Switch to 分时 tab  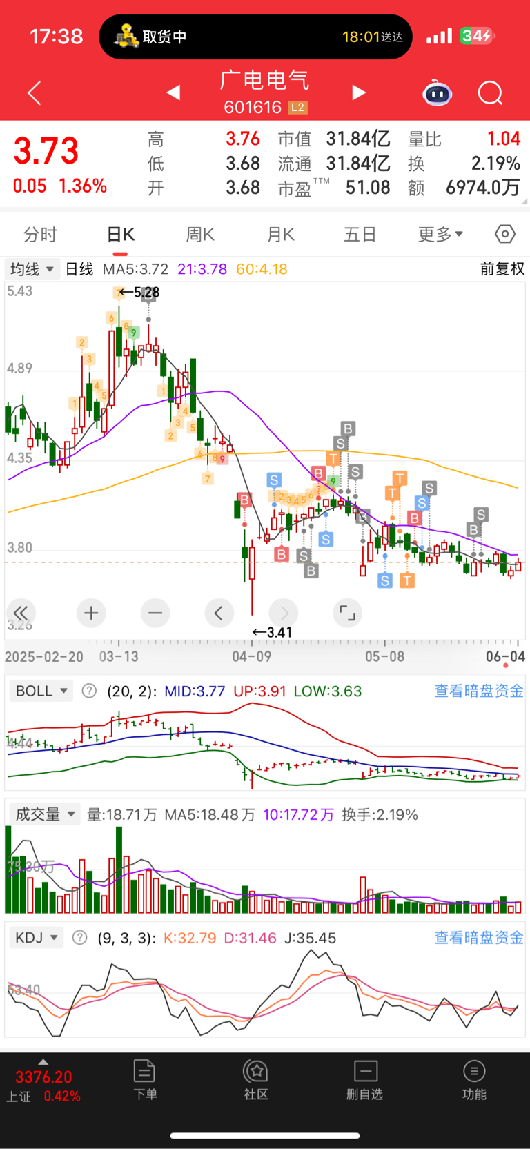[x=40, y=235]
